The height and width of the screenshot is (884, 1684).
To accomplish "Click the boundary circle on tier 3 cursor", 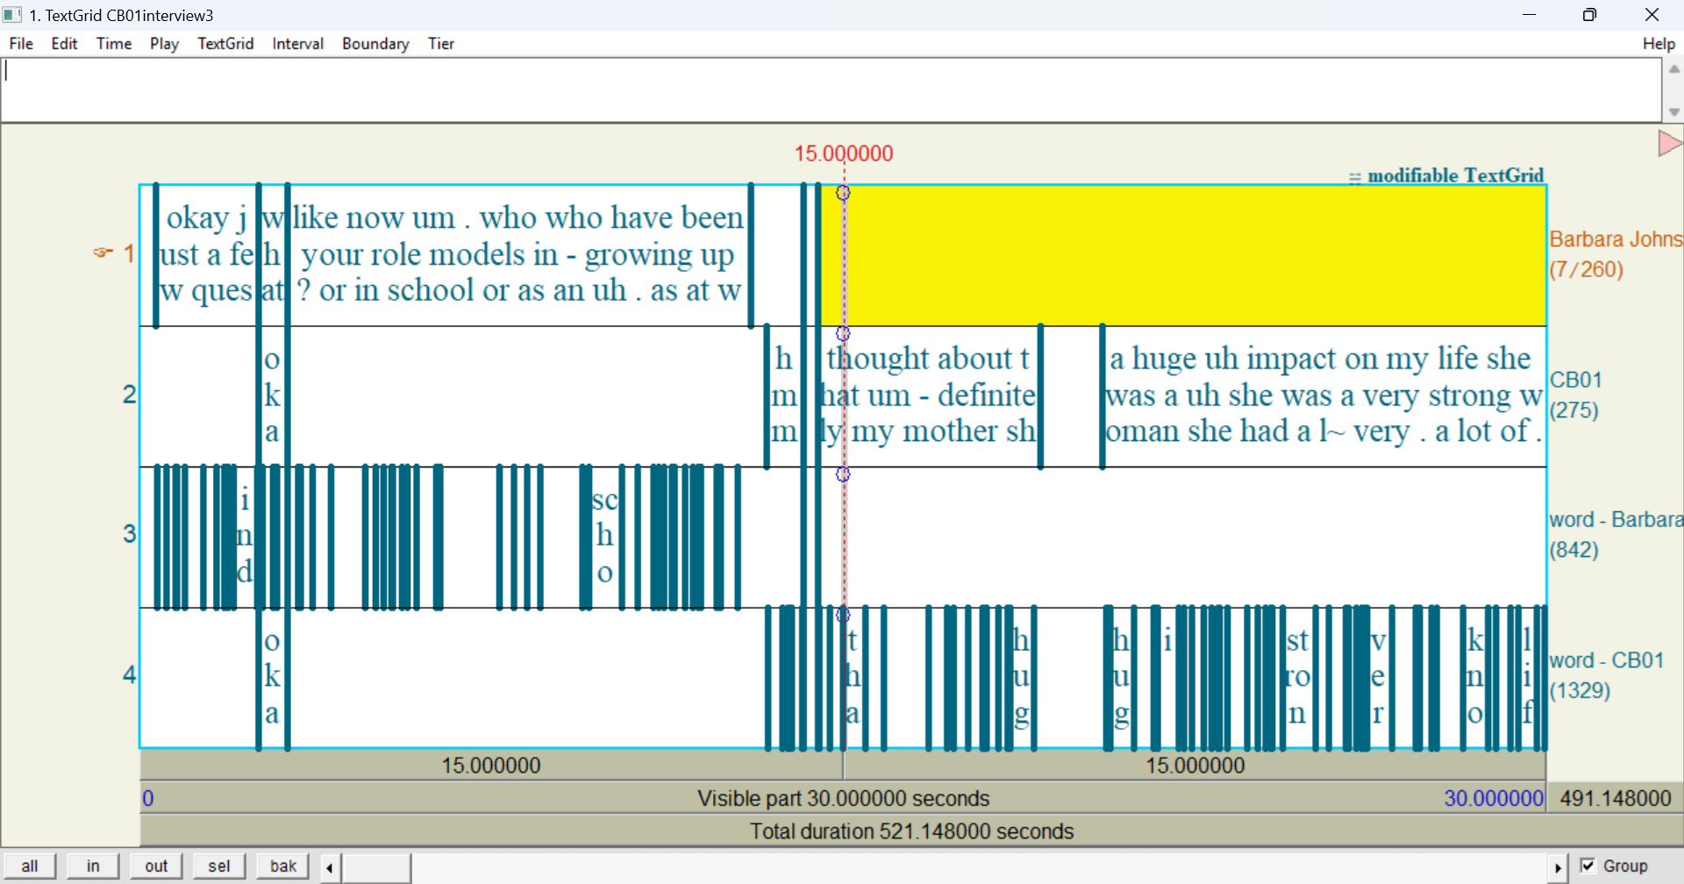I will [x=843, y=474].
